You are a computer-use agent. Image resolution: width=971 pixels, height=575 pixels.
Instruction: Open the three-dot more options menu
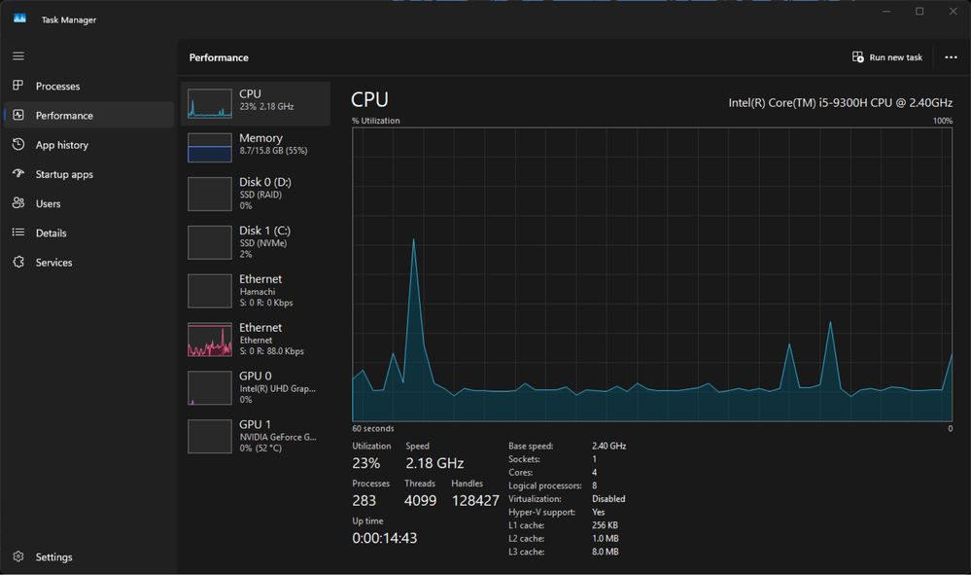point(951,57)
